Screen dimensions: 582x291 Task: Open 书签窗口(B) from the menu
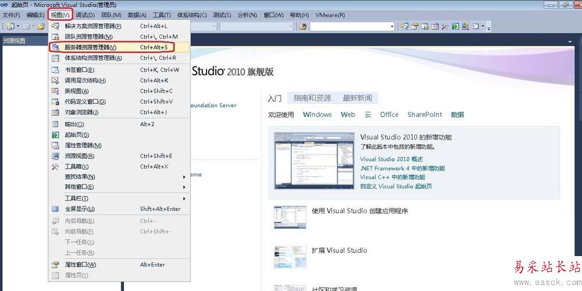pos(119,70)
